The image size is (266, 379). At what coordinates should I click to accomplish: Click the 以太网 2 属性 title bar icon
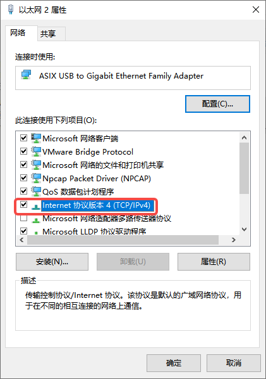coord(11,10)
